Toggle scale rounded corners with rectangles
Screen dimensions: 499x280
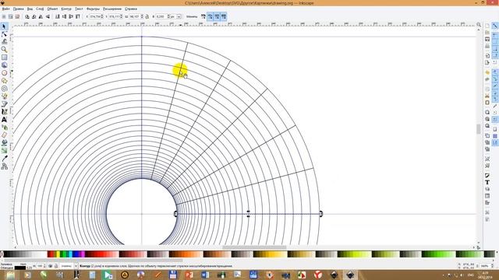click(x=210, y=16)
